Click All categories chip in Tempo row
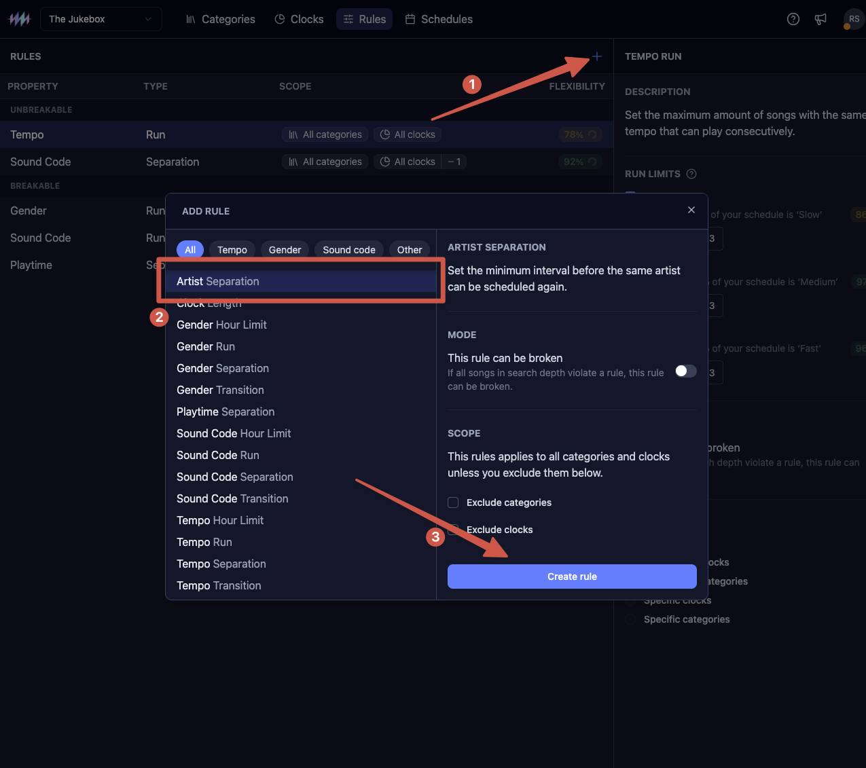This screenshot has height=768, width=866. 325,134
